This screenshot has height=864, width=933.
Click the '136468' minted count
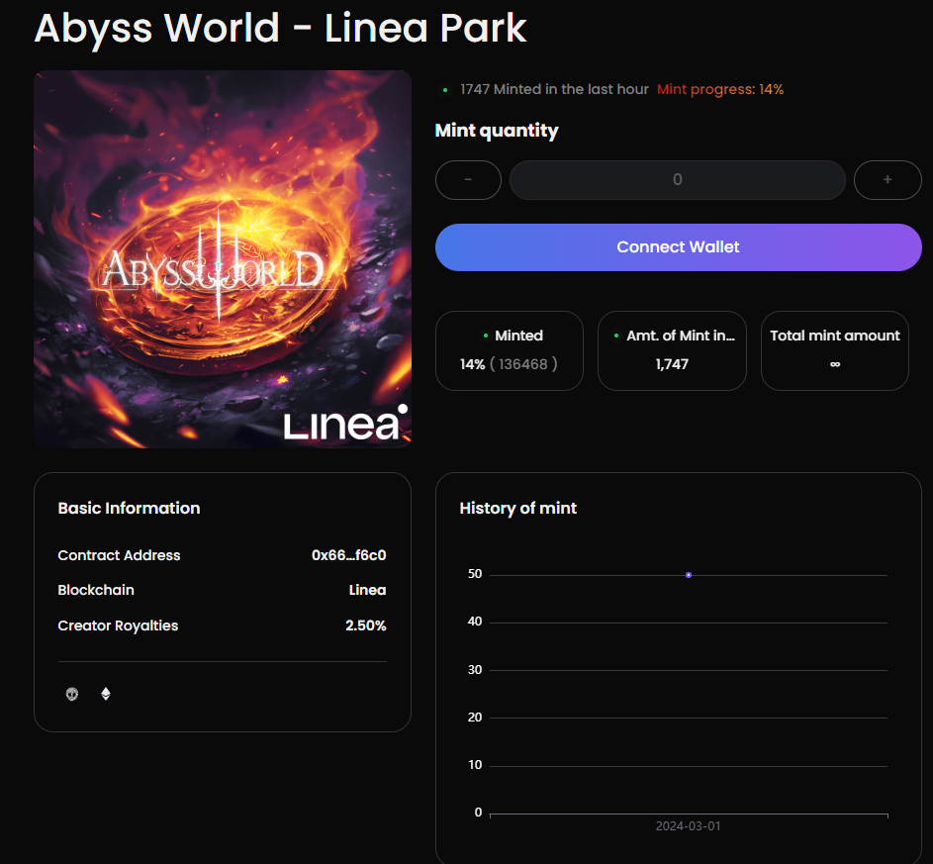pyautogui.click(x=523, y=364)
